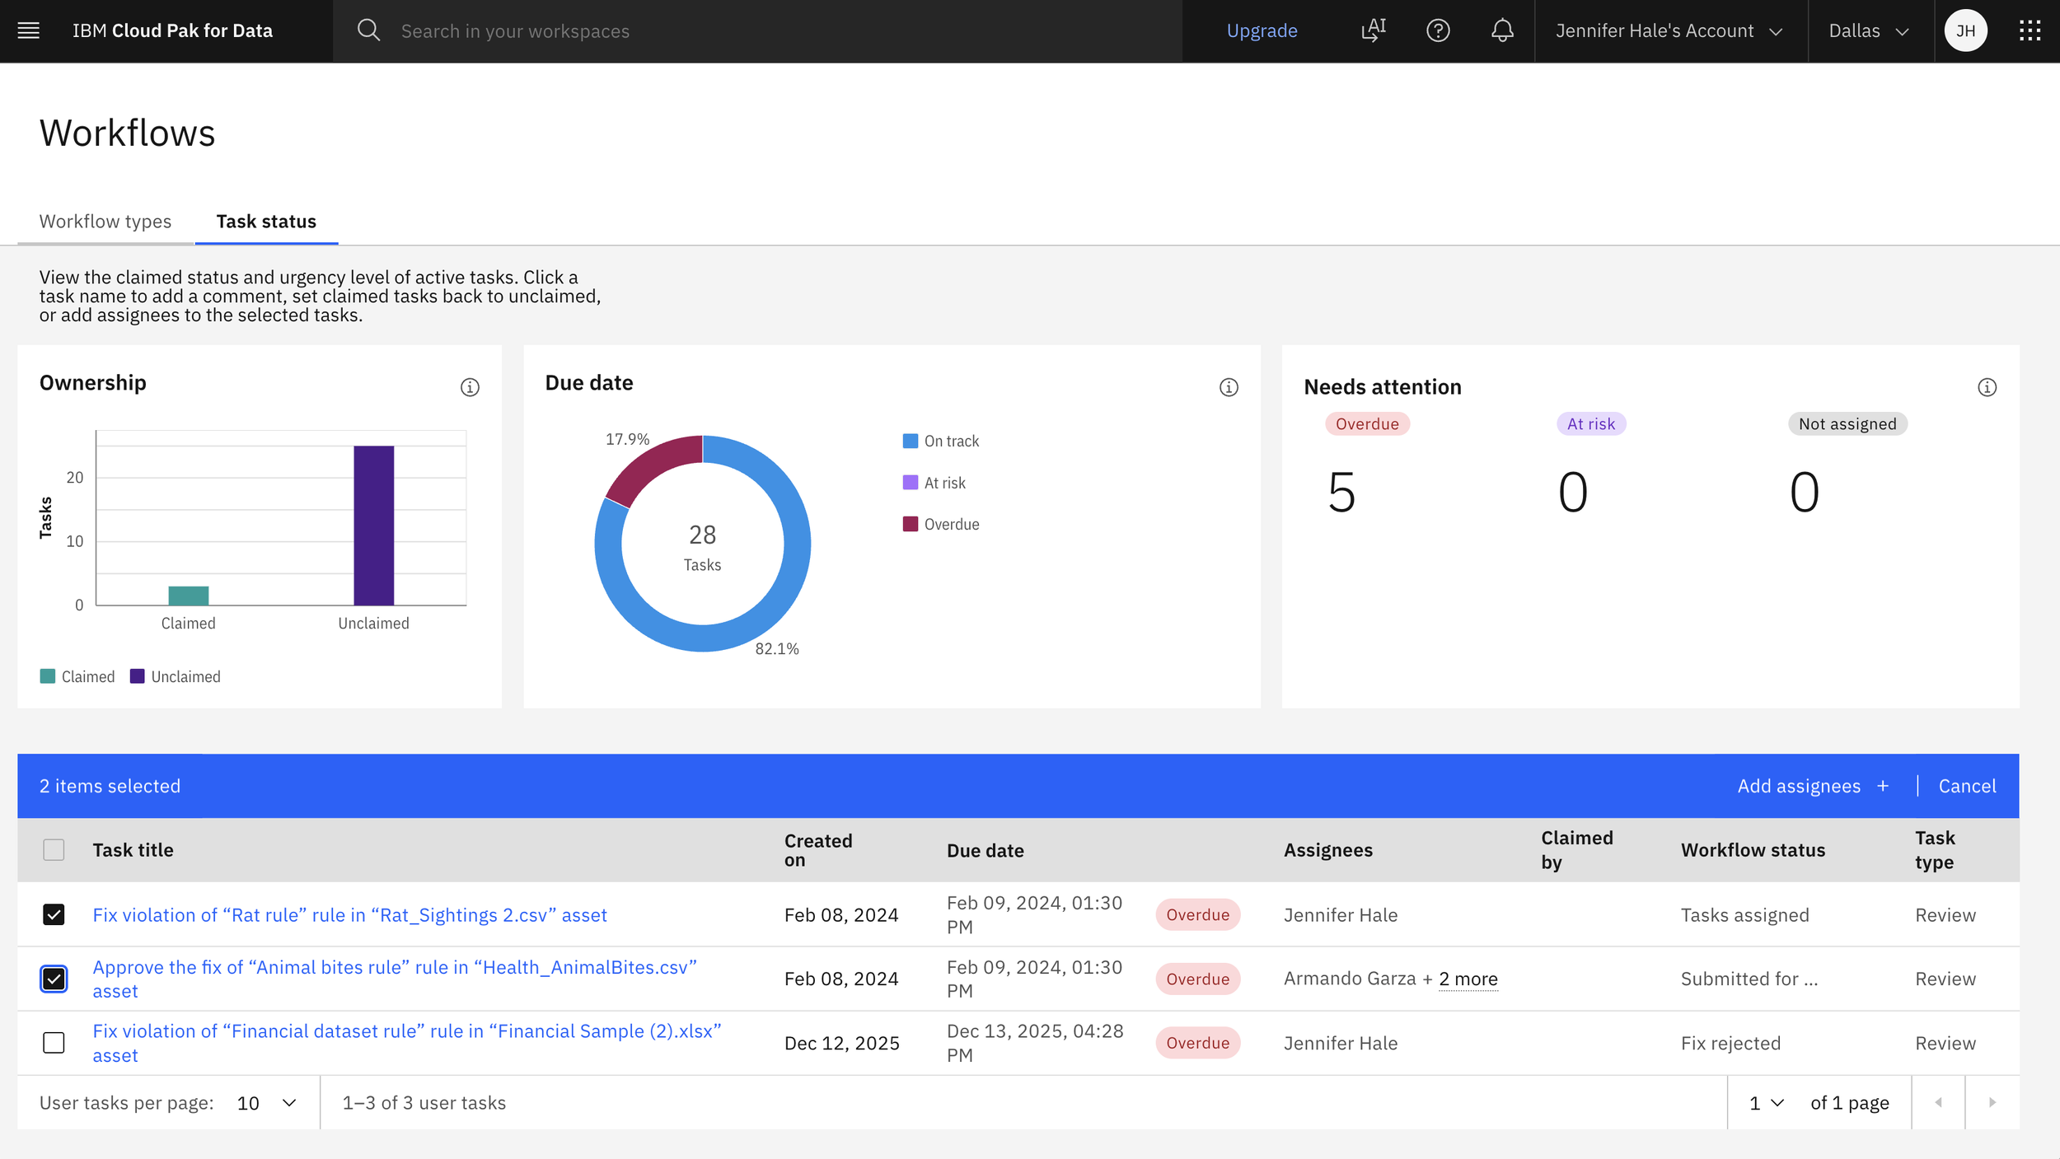Uncheck the Rat rule task checkbox
The width and height of the screenshot is (2060, 1159).
(54, 914)
